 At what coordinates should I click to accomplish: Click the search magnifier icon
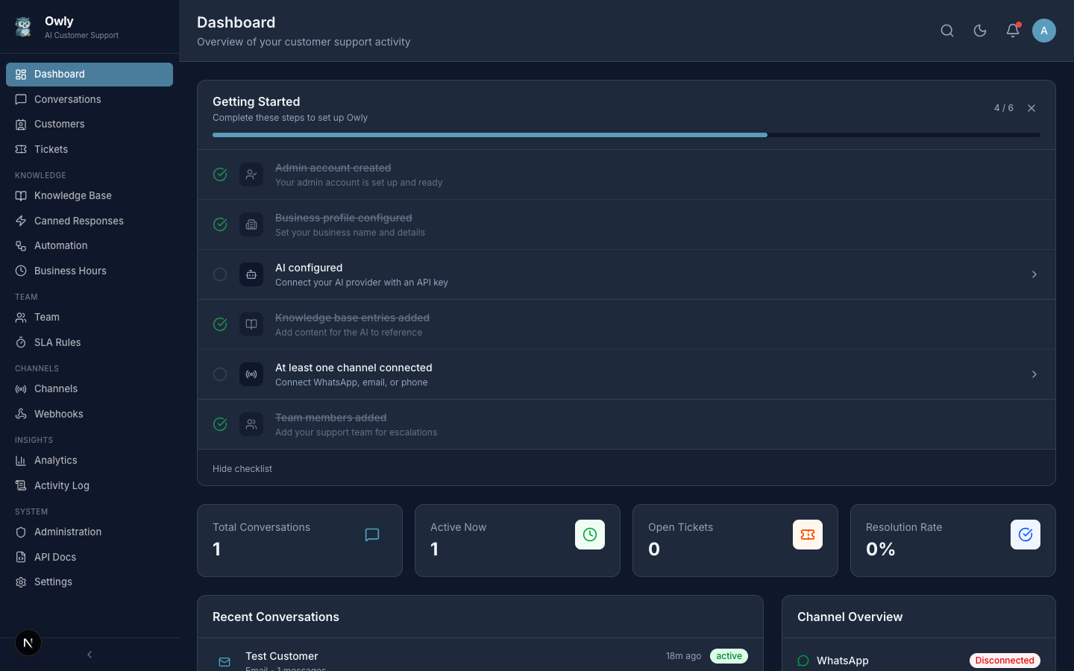pos(947,31)
